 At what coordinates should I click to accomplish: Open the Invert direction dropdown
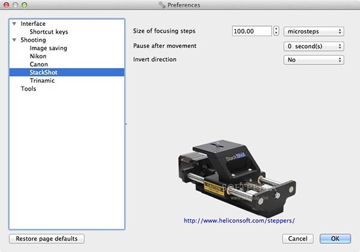click(x=313, y=60)
